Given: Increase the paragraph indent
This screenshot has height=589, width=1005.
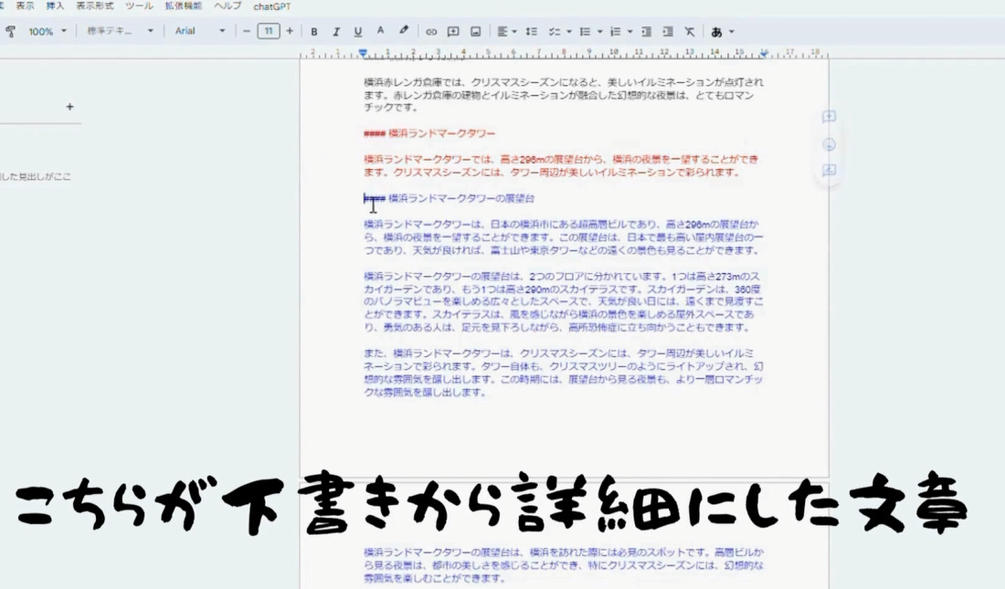Looking at the screenshot, I should click(x=668, y=31).
